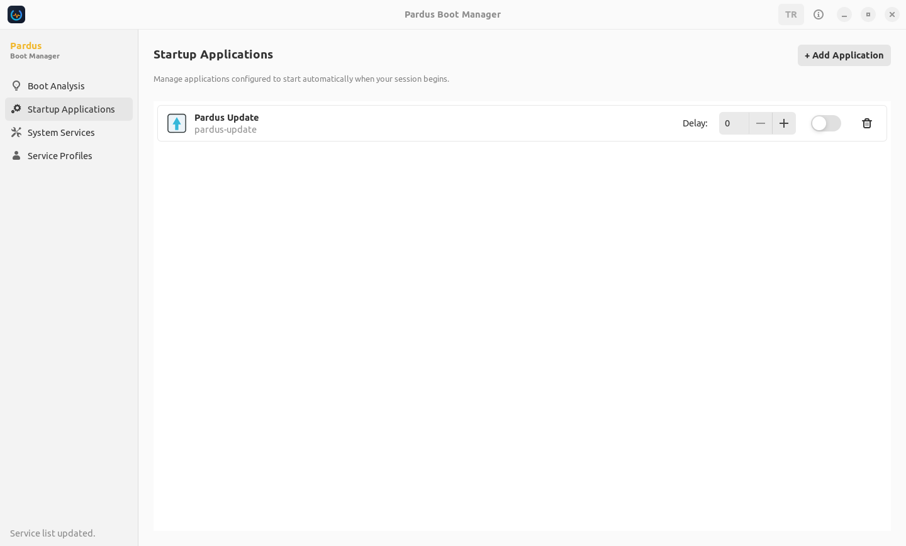Image resolution: width=906 pixels, height=546 pixels.
Task: Go to System Services
Action: click(x=69, y=132)
